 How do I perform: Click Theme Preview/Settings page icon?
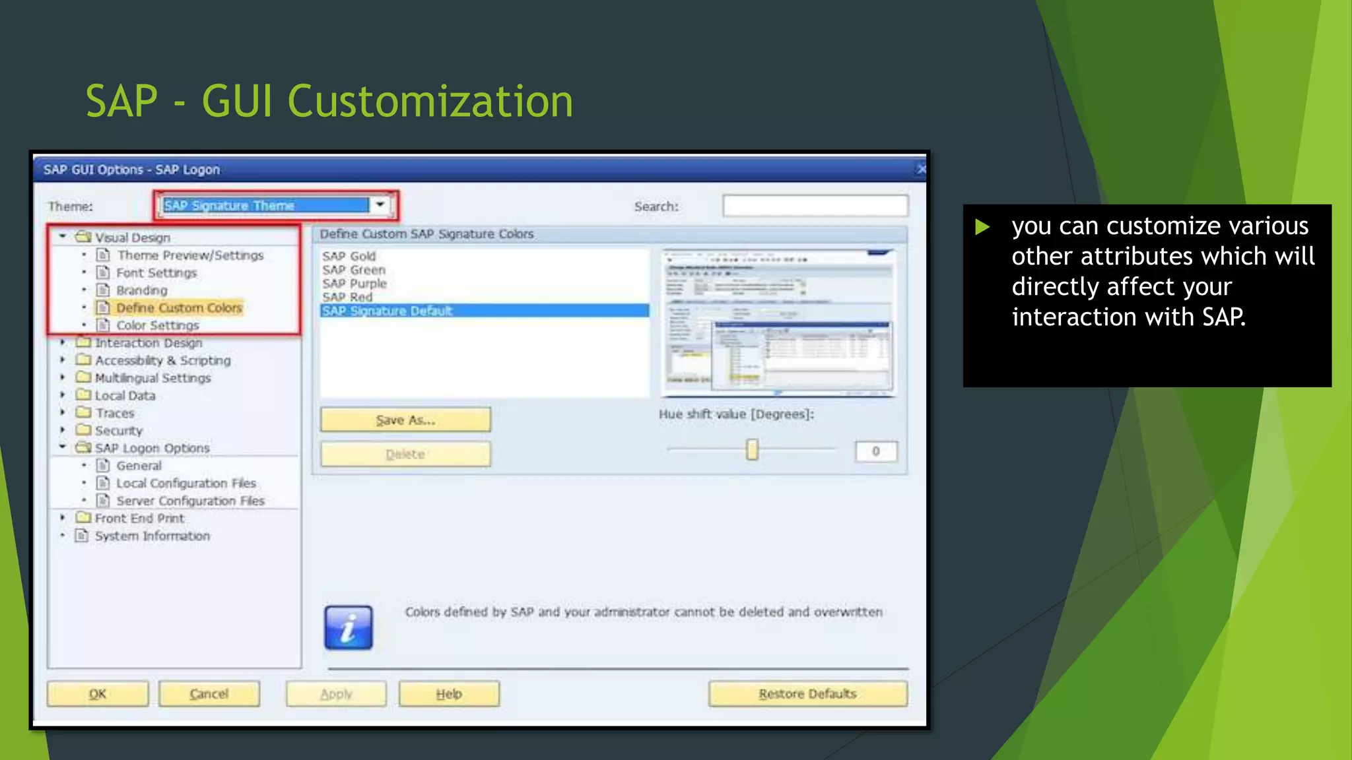tap(103, 255)
